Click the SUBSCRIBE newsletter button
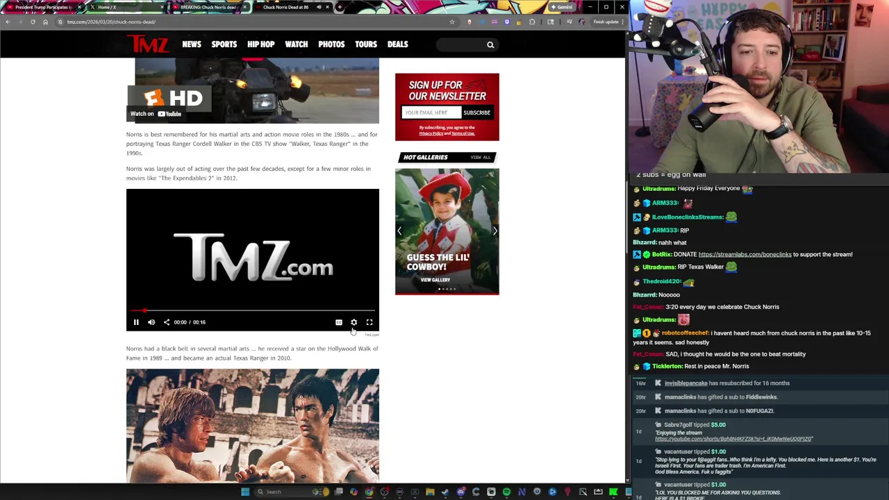Viewport: 889px width, 500px height. click(x=476, y=112)
